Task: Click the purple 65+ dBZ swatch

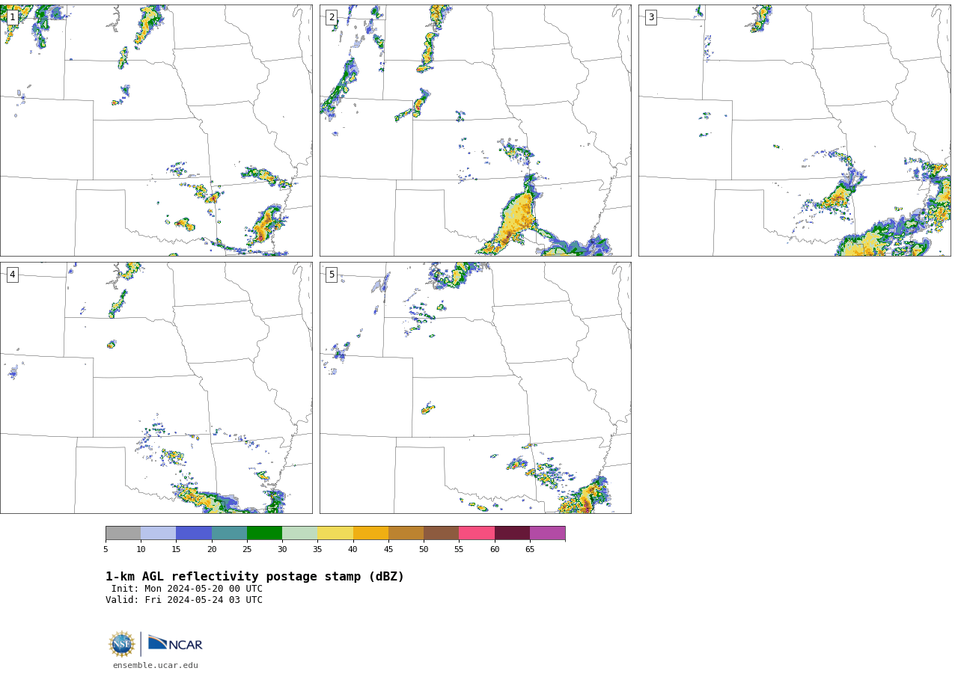Action: (x=548, y=533)
